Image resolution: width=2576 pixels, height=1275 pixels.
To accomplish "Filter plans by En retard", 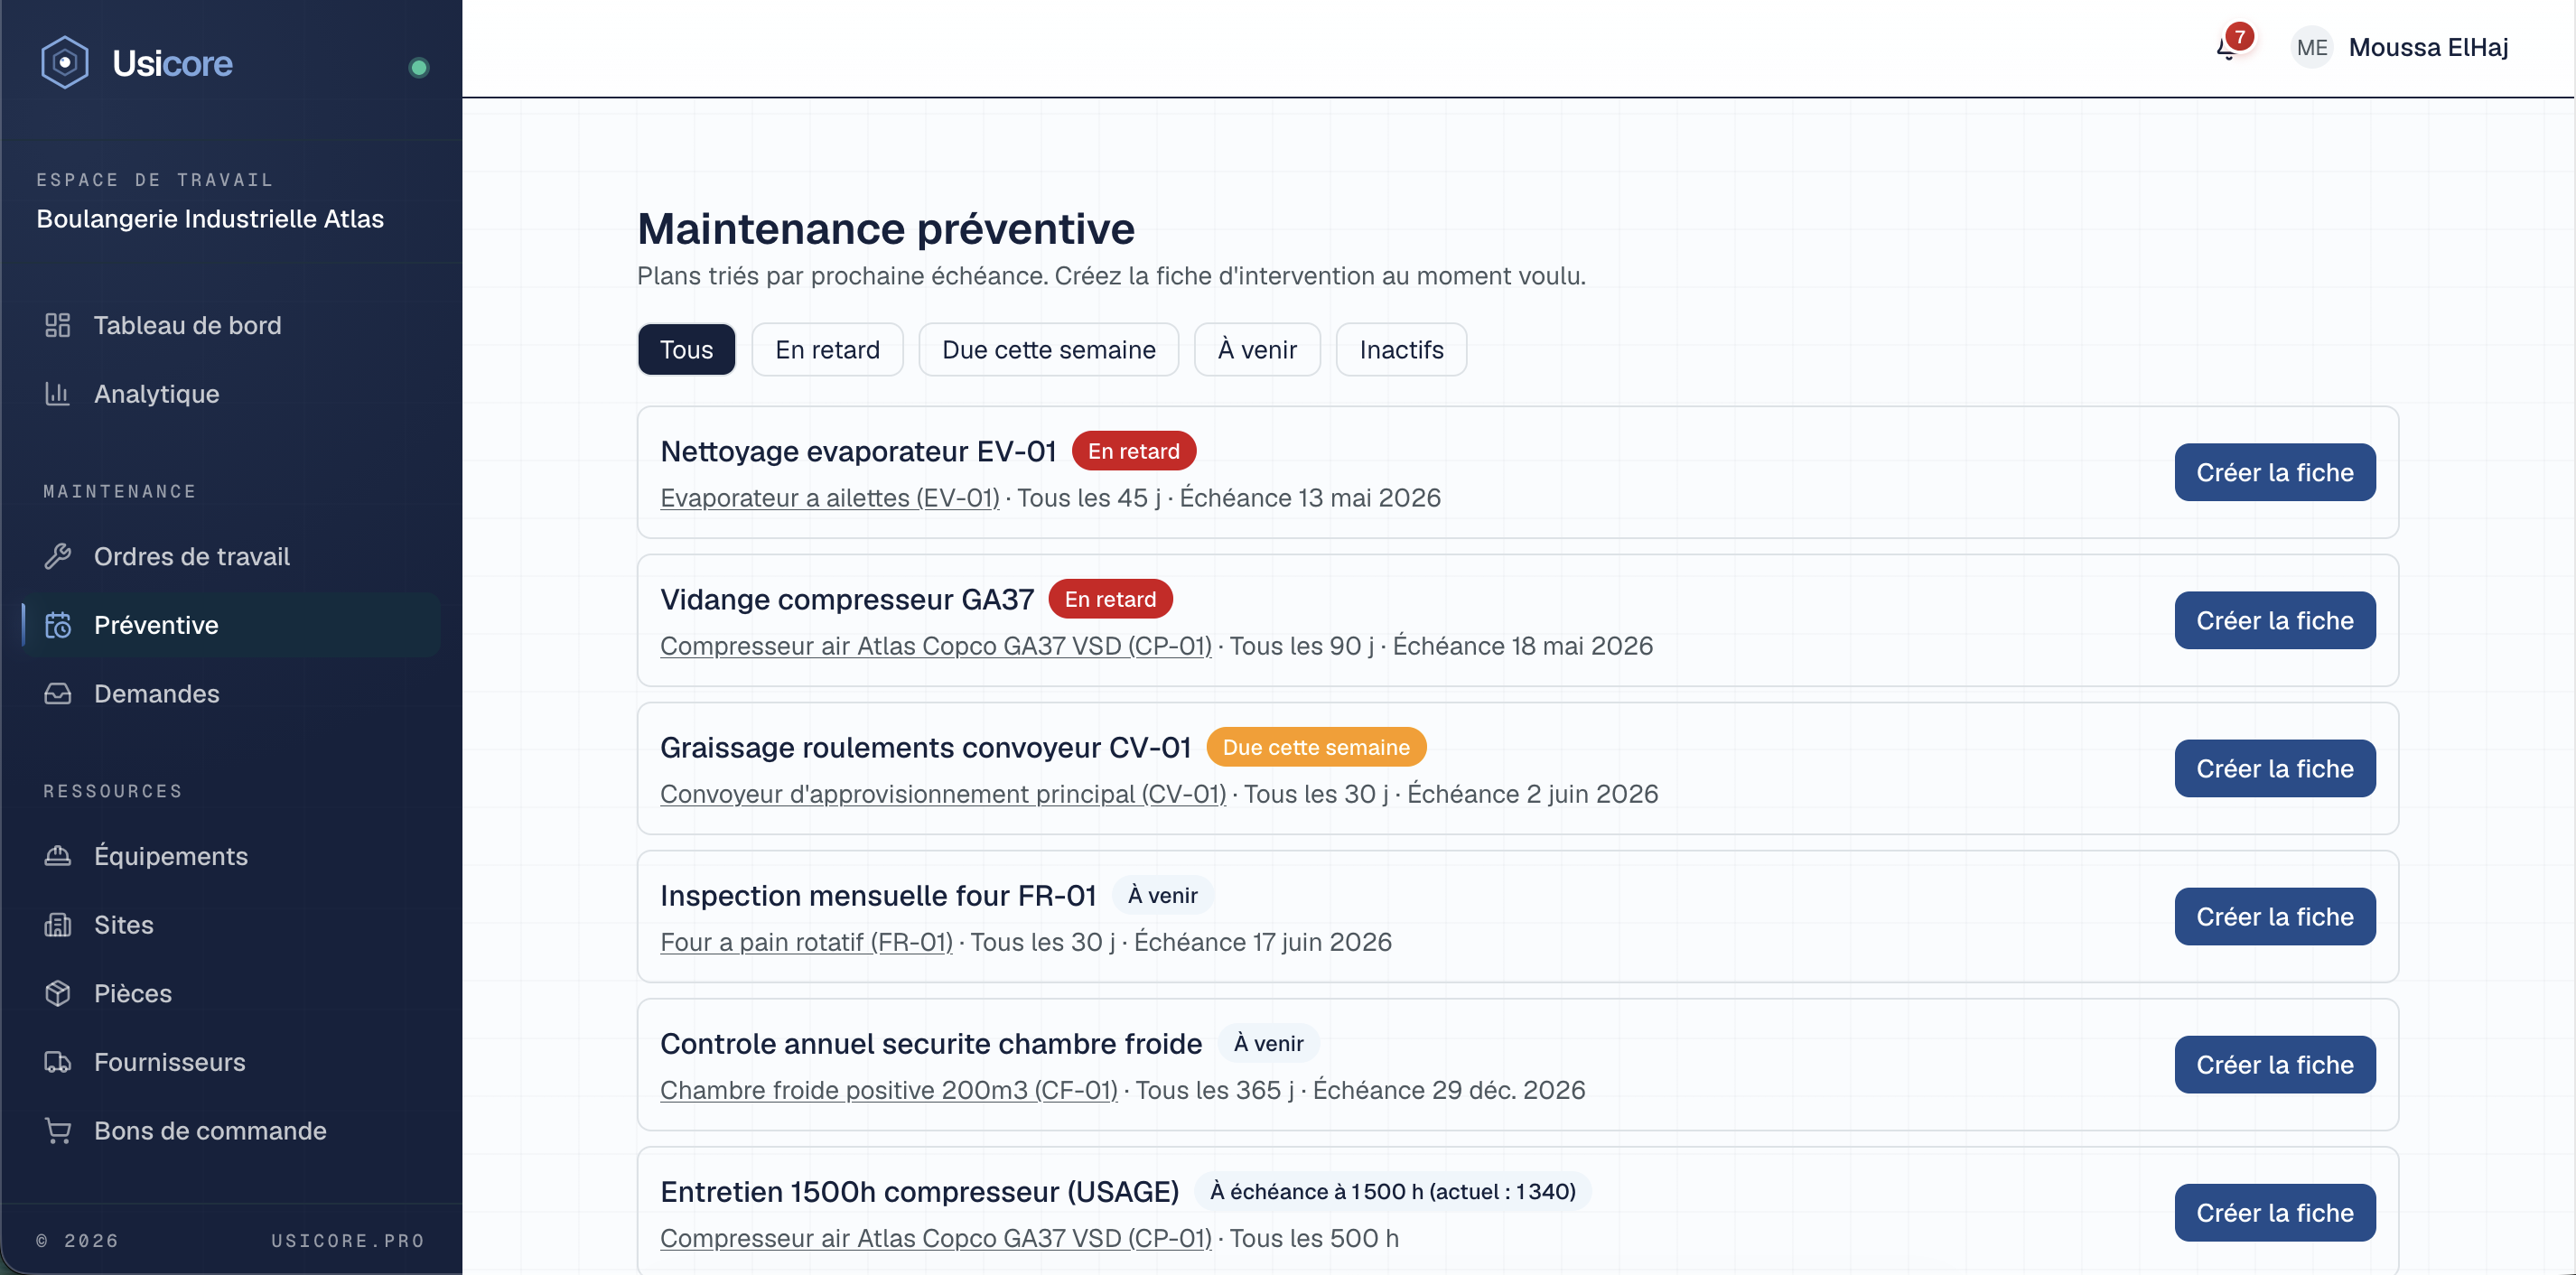I will pyautogui.click(x=827, y=350).
